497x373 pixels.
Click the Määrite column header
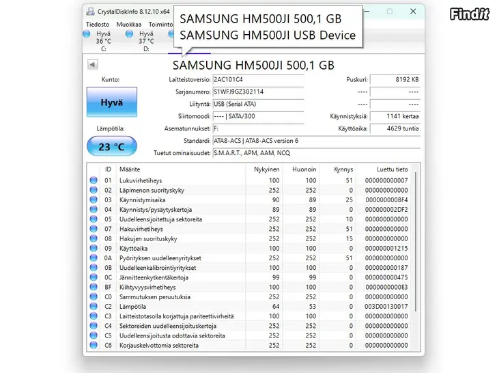click(x=181, y=169)
